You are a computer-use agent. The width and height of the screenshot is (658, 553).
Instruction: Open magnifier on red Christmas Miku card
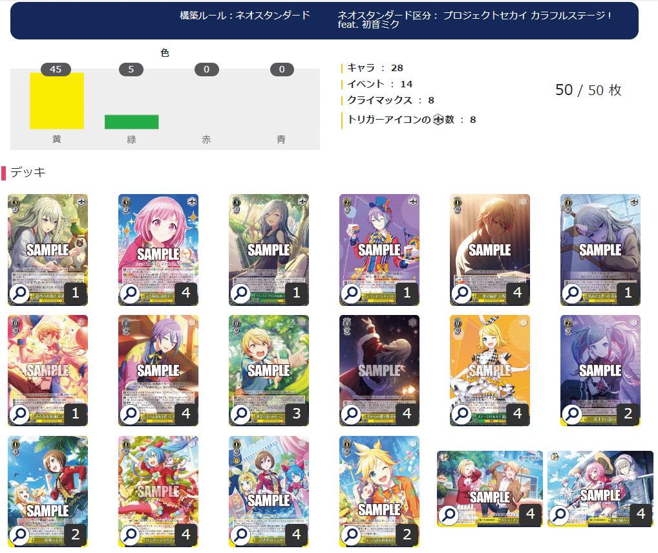[130, 536]
